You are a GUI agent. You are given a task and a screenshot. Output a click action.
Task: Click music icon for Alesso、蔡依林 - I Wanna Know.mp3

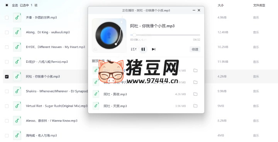[x=17, y=120]
